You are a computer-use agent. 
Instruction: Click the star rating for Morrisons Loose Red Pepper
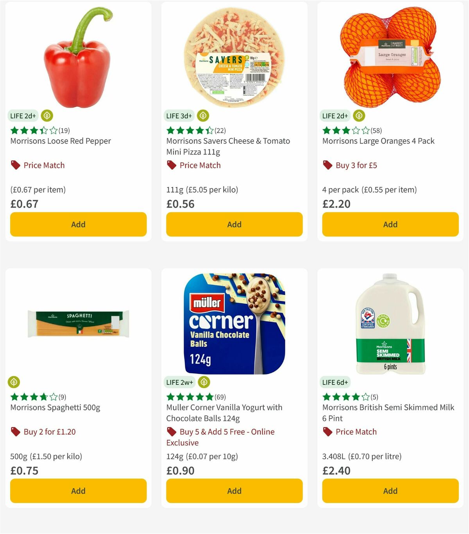[33, 131]
